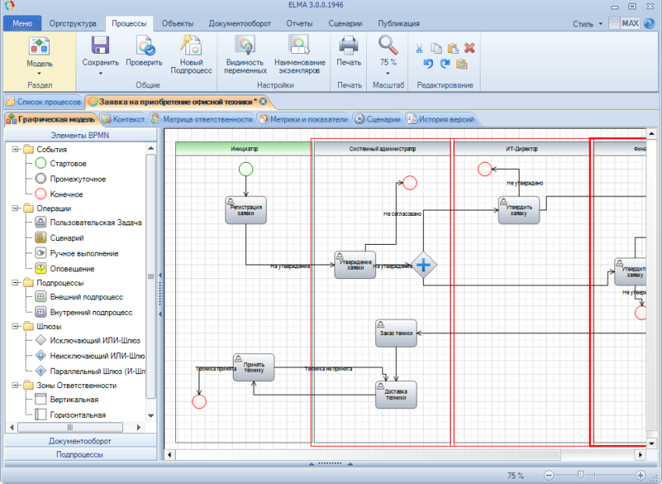This screenshot has width=662, height=484.
Task: Collapse the Шлюзы tree folder
Action: click(16, 326)
